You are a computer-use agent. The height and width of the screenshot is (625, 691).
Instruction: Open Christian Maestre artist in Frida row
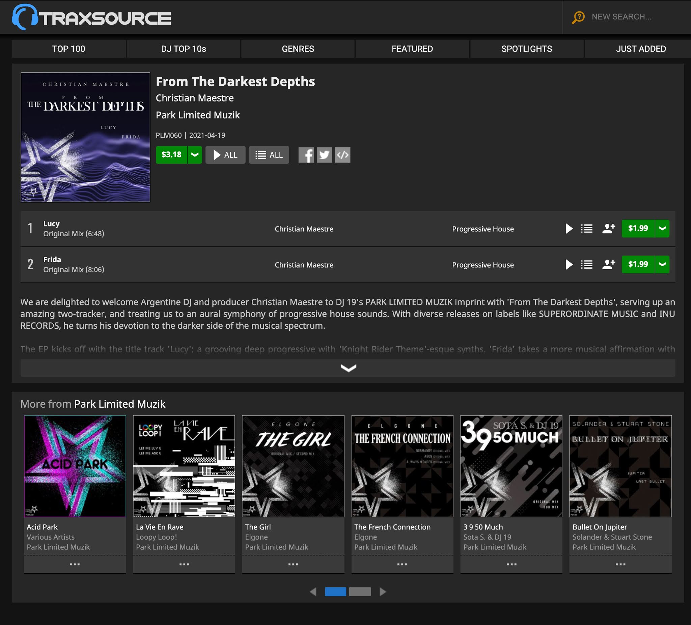(304, 265)
